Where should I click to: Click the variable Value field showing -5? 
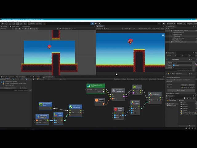pos(182,68)
